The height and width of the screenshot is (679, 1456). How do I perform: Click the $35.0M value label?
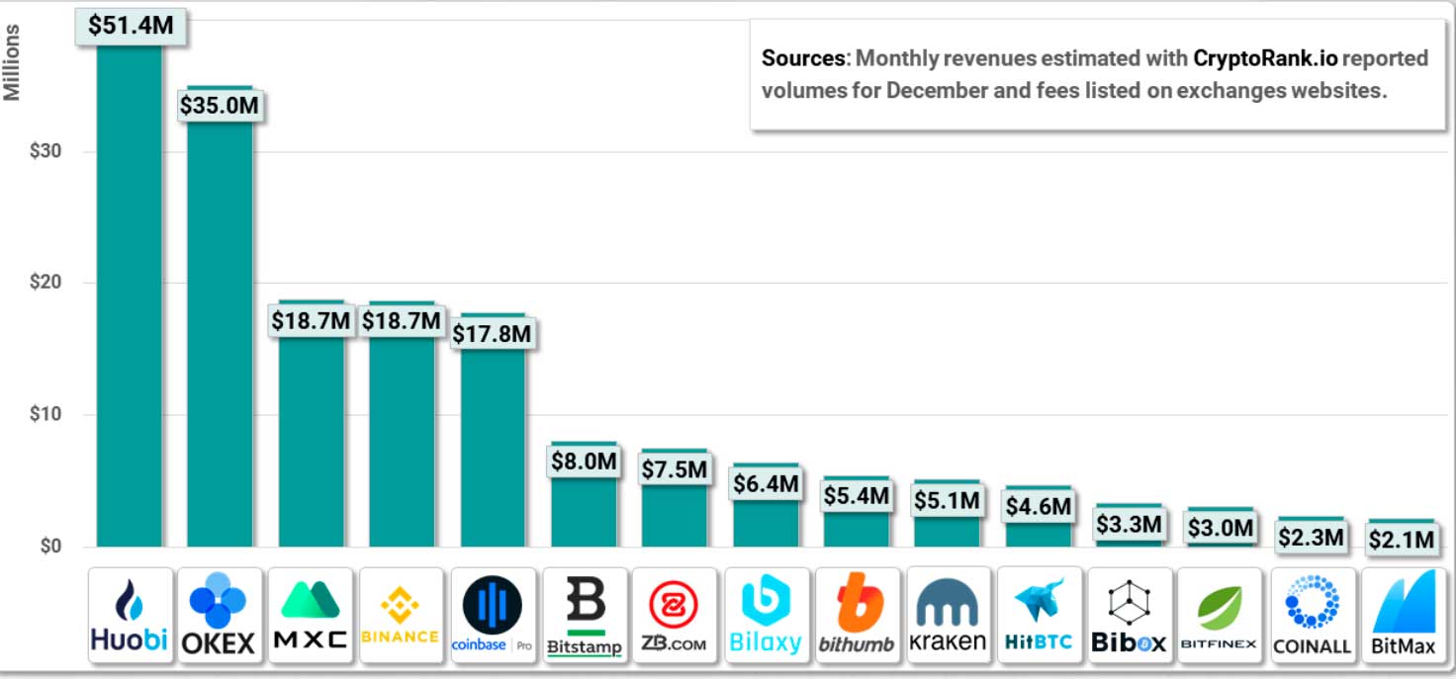coord(222,105)
